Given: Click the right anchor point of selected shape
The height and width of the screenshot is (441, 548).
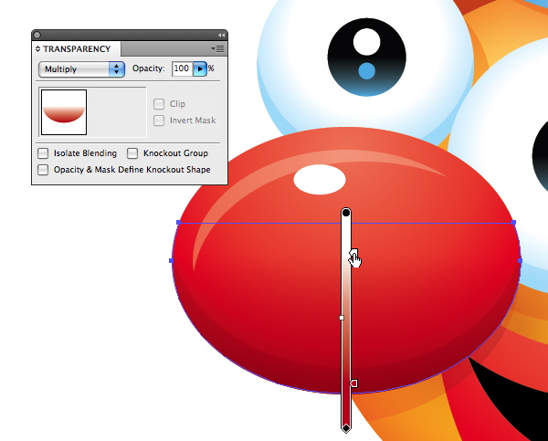Looking at the screenshot, I should point(520,261).
